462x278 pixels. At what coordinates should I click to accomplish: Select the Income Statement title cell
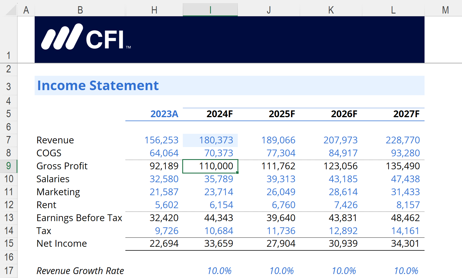tap(98, 86)
